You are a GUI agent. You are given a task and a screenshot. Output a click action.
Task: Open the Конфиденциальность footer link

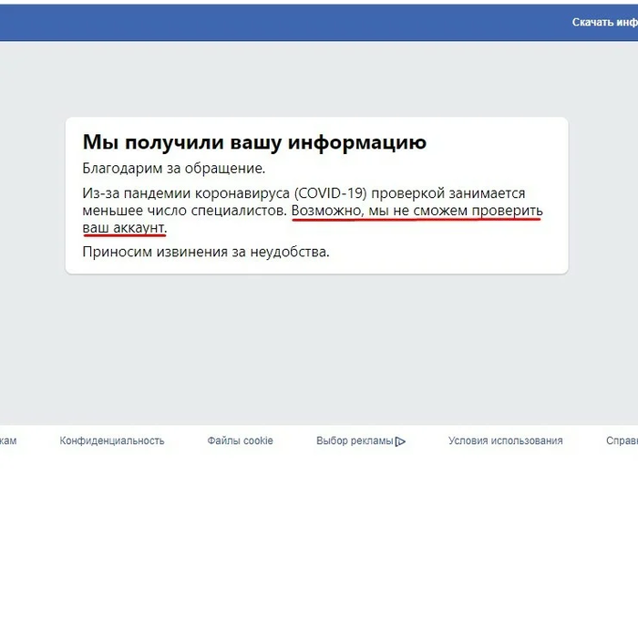112,440
